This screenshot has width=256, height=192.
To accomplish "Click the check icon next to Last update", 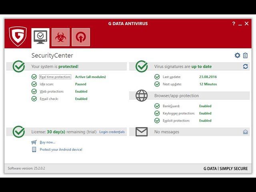I will coord(157,77).
